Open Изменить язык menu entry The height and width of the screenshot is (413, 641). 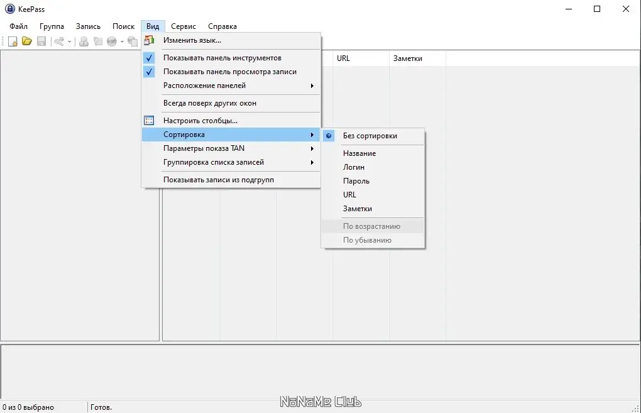[231, 40]
